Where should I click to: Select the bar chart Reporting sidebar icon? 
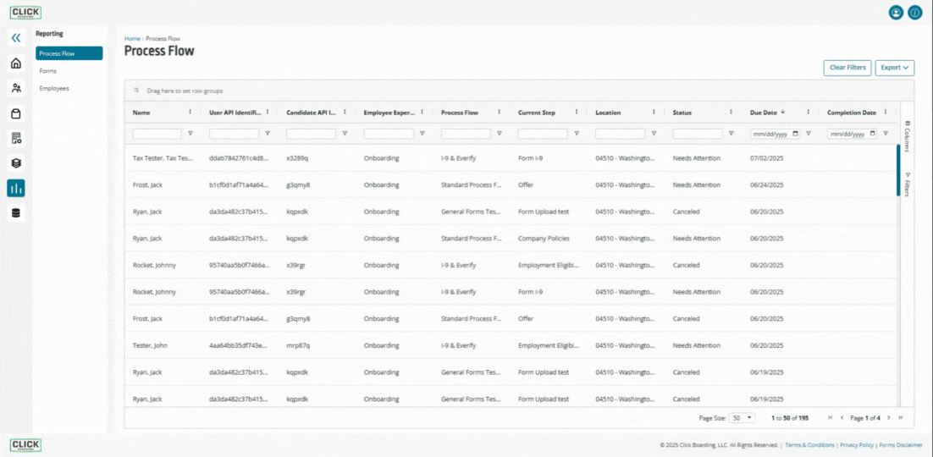[x=16, y=188]
